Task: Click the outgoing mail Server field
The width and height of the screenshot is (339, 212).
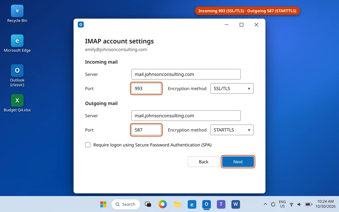Action: coord(186,116)
